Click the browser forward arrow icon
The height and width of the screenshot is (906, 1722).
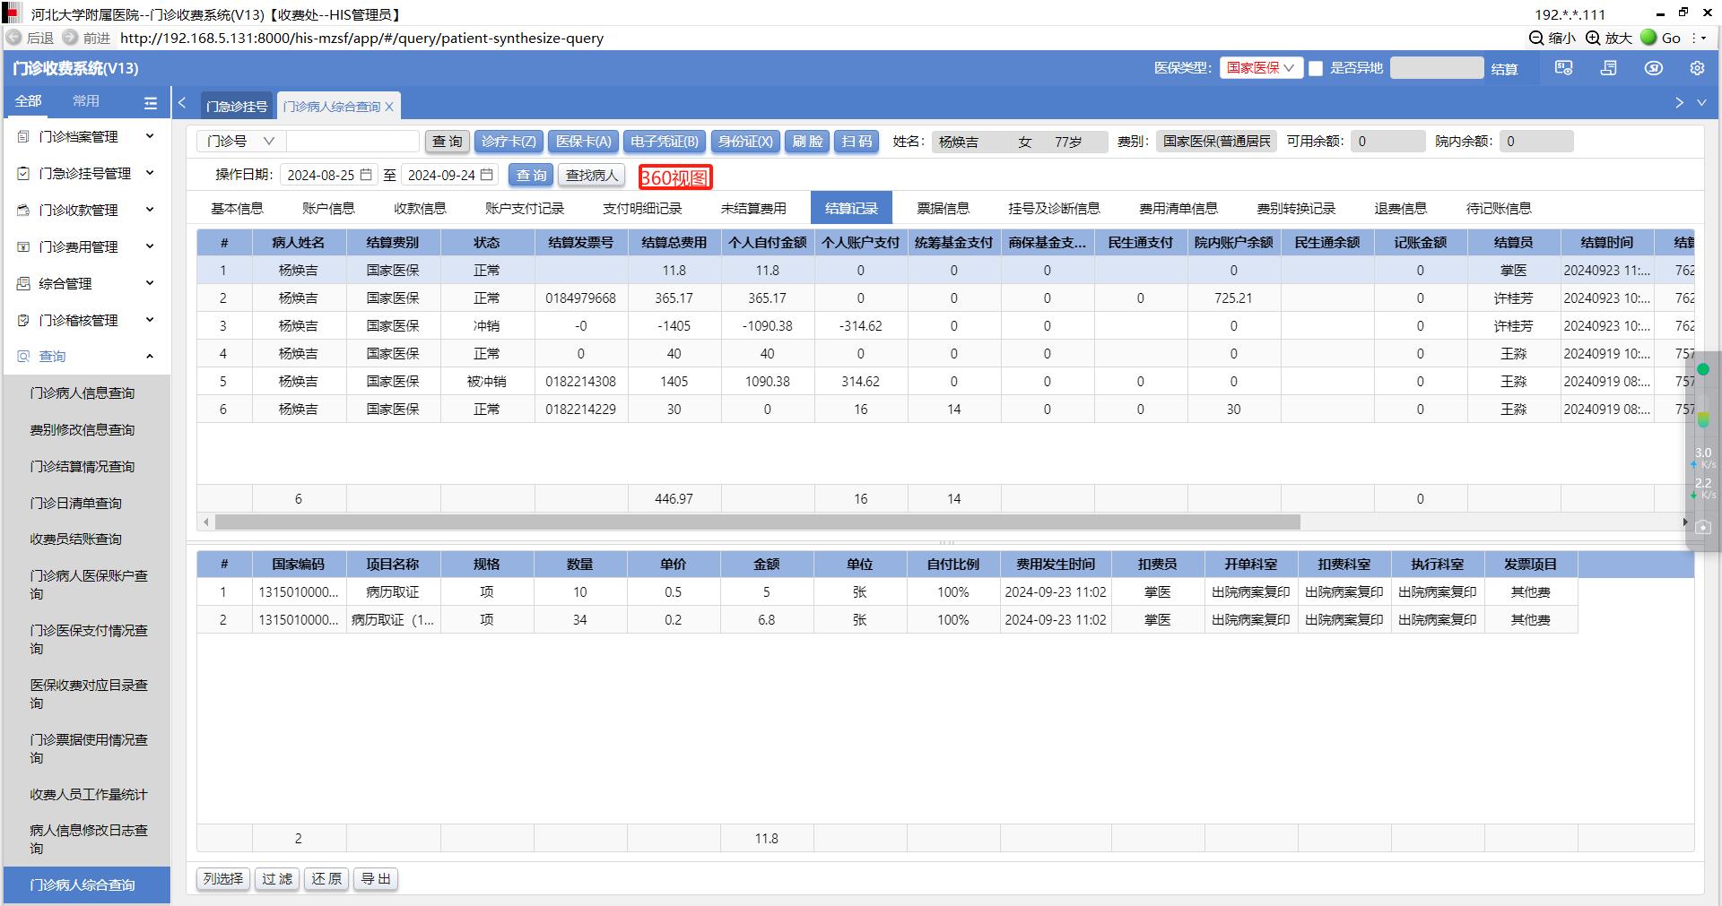point(70,38)
